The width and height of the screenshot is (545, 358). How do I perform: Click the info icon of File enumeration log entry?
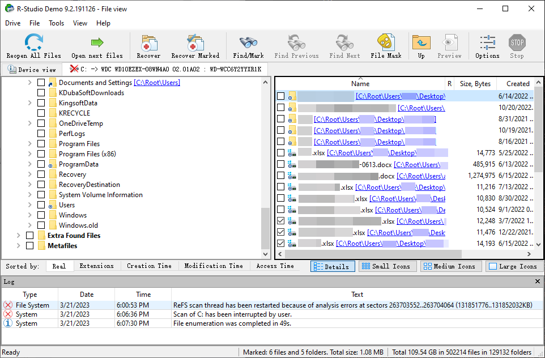[7, 323]
